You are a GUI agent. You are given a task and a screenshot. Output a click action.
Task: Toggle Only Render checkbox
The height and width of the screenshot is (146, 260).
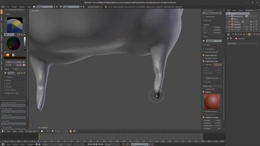(x=204, y=49)
